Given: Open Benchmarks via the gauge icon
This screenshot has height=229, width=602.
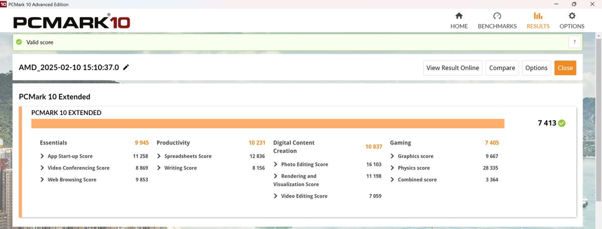Looking at the screenshot, I should (497, 16).
